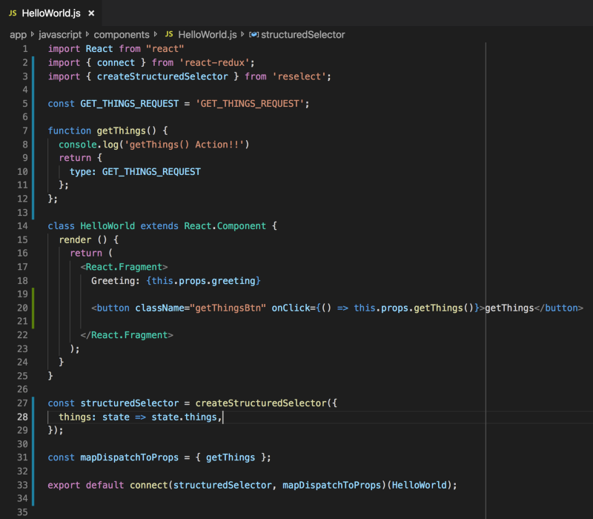Image resolution: width=593 pixels, height=519 pixels.
Task: Expand breadcrumb arrow after 'app'
Action: click(33, 34)
